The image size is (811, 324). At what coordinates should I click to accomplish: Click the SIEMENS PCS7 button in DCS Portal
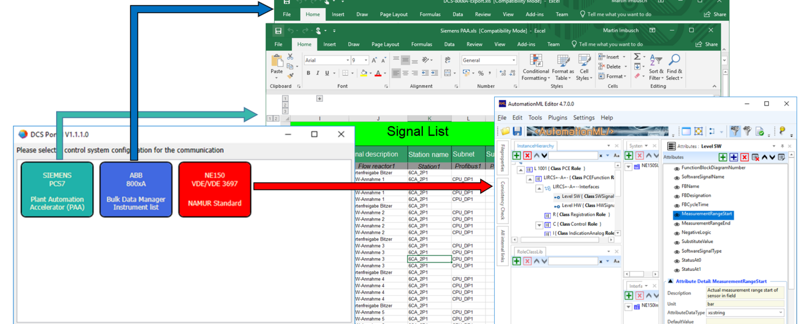[x=57, y=189]
